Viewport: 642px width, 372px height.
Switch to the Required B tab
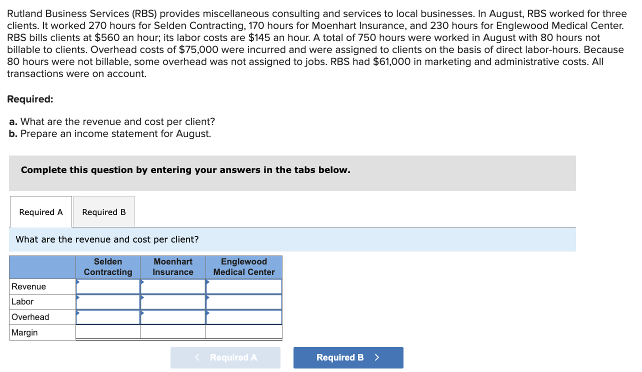coord(103,211)
